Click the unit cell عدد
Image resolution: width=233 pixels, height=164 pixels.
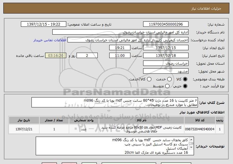[84, 129]
